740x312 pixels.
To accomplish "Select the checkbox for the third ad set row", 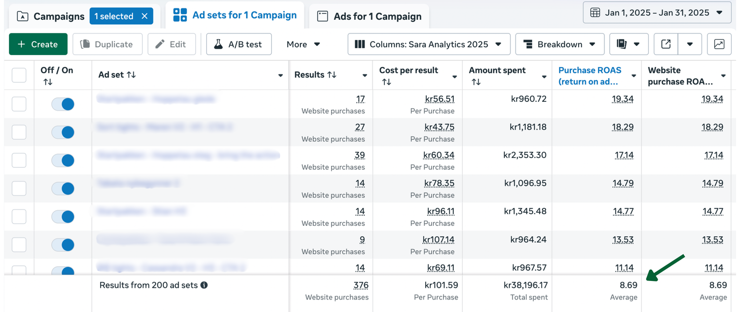I will [x=19, y=160].
